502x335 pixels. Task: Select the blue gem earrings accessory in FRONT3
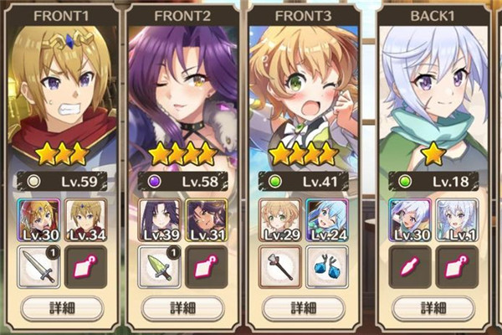tap(327, 267)
